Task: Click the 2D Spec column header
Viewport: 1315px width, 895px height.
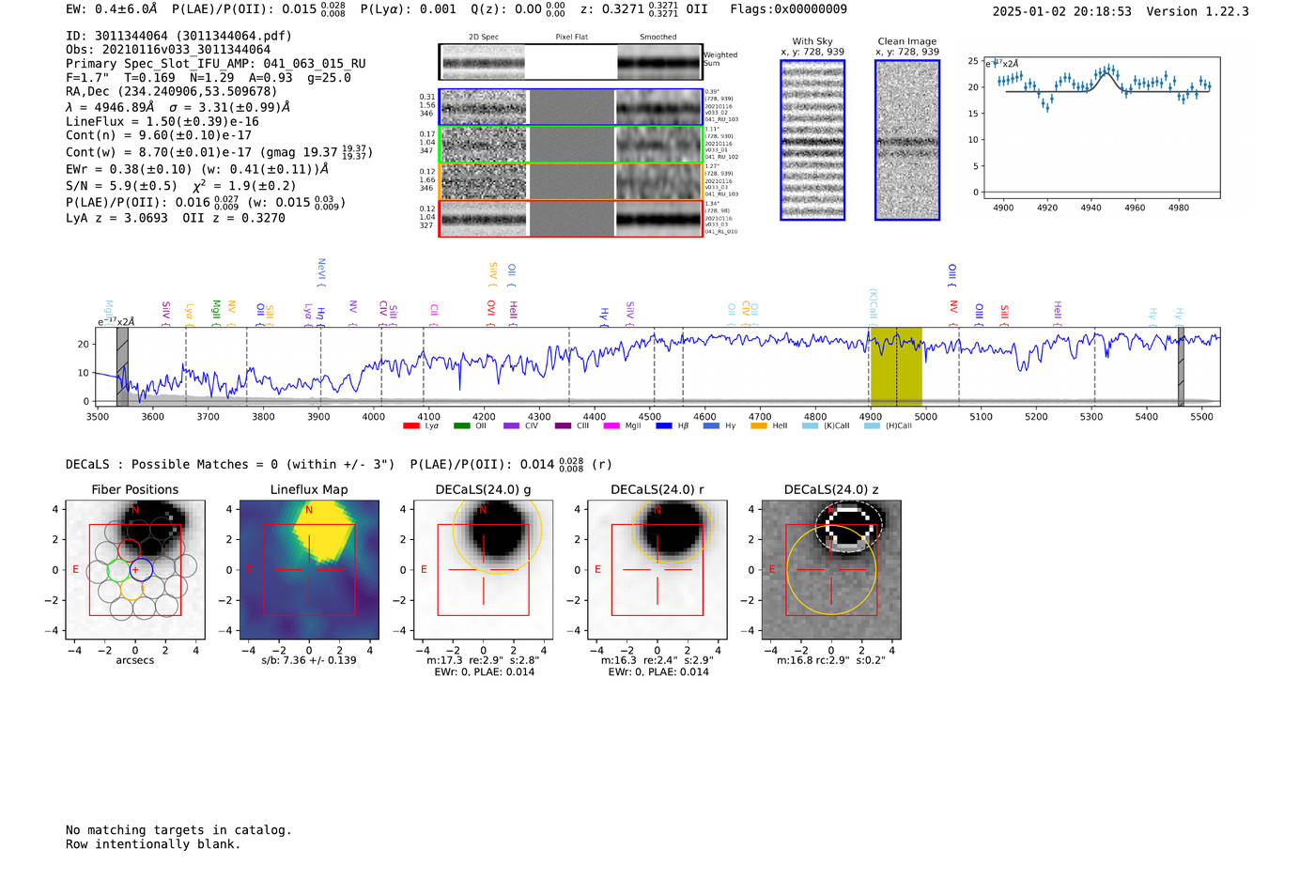Action: click(484, 38)
